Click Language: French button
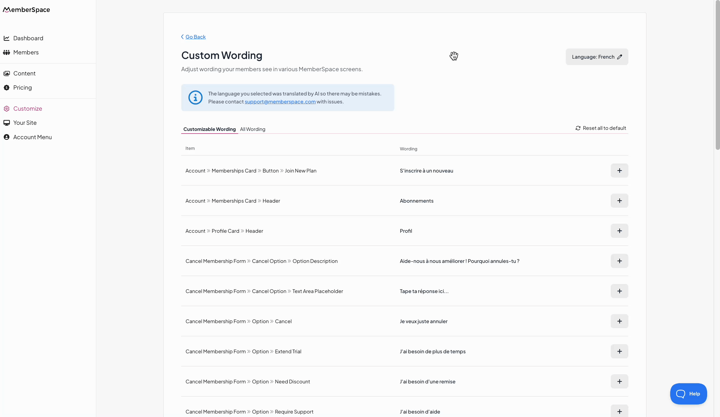Image resolution: width=720 pixels, height=417 pixels. coord(597,57)
